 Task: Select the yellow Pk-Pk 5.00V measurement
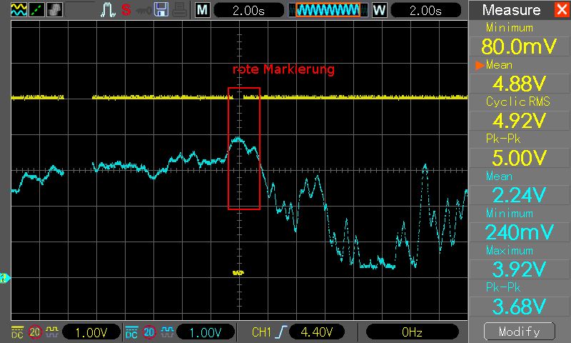click(519, 158)
